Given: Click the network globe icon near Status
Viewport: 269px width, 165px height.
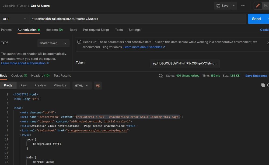Looking at the screenshot, I should pyautogui.click(x=161, y=76).
